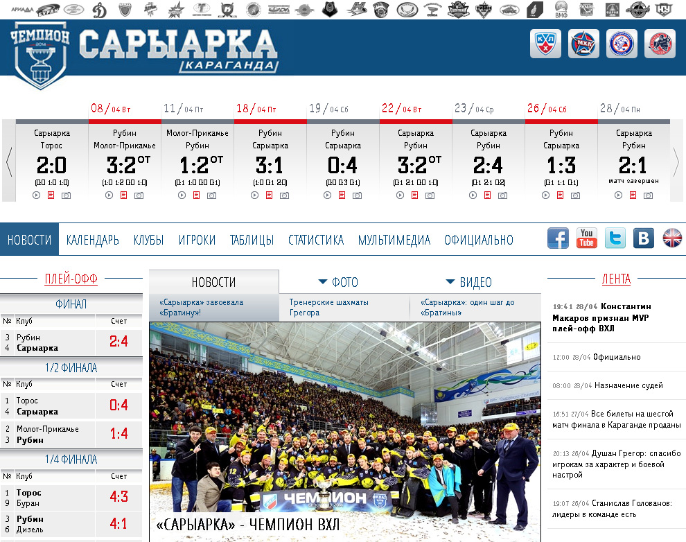This screenshot has height=542, width=686.
Task: Play video for the Сарыарка–Торос 2:0 match
Action: [36, 195]
